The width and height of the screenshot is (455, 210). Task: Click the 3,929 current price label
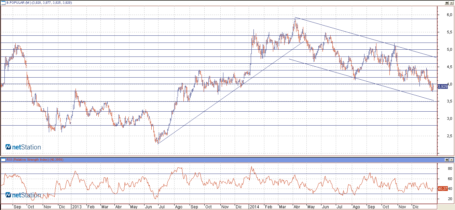coord(442,86)
